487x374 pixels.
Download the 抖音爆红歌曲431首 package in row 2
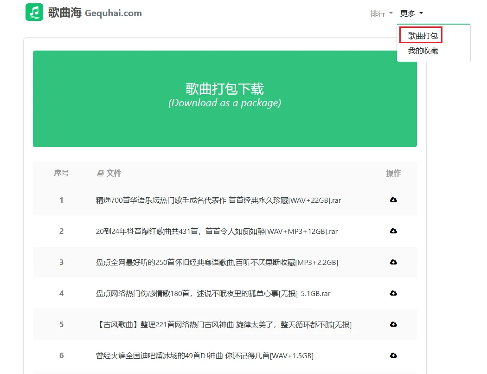coord(393,231)
